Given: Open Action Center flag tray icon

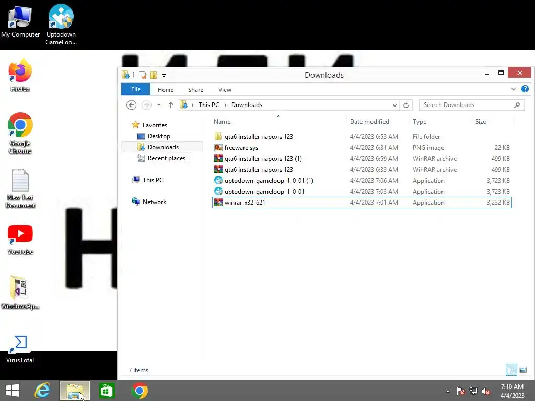Looking at the screenshot, I should [461, 391].
